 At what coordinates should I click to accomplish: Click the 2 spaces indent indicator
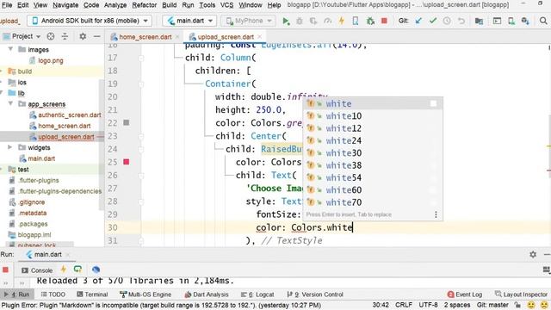pyautogui.click(x=457, y=305)
